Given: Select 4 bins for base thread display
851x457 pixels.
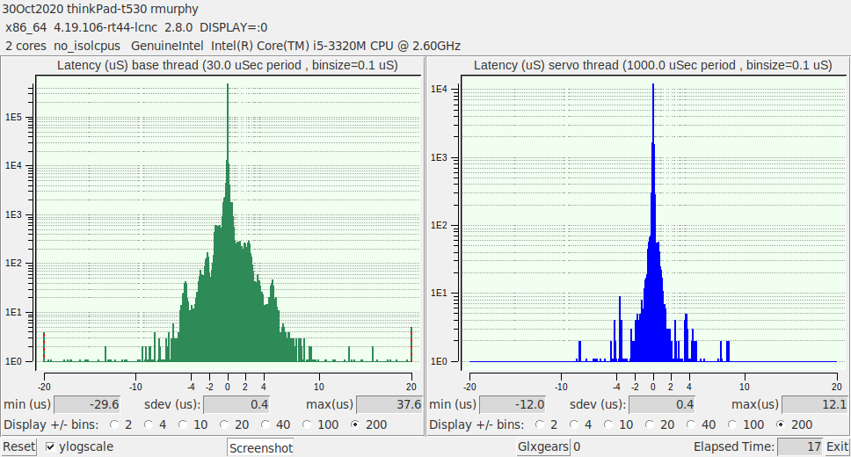Looking at the screenshot, I should pos(149,424).
